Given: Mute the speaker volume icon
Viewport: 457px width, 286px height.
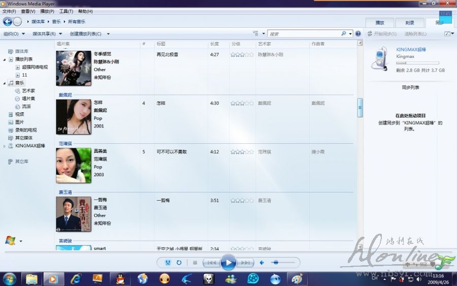Looking at the screenshot, I should click(x=262, y=263).
